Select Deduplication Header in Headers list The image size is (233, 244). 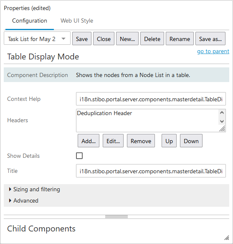(x=104, y=113)
